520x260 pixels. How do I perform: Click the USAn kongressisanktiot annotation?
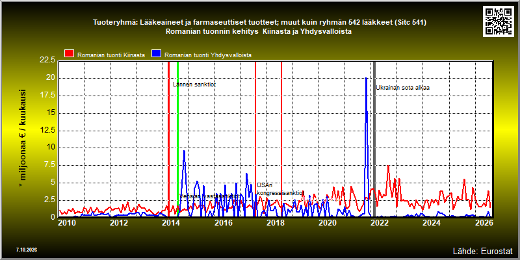coord(281,189)
